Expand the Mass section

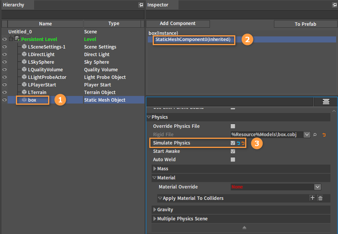(155, 168)
